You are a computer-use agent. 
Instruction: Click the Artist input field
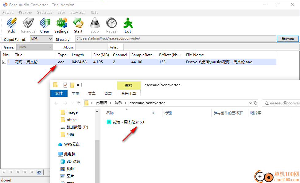point(211,47)
